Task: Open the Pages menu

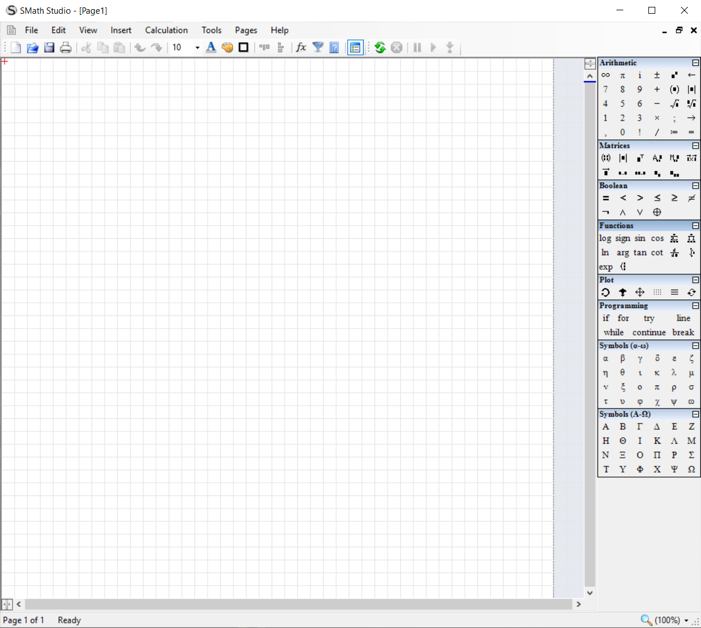Action: click(245, 30)
